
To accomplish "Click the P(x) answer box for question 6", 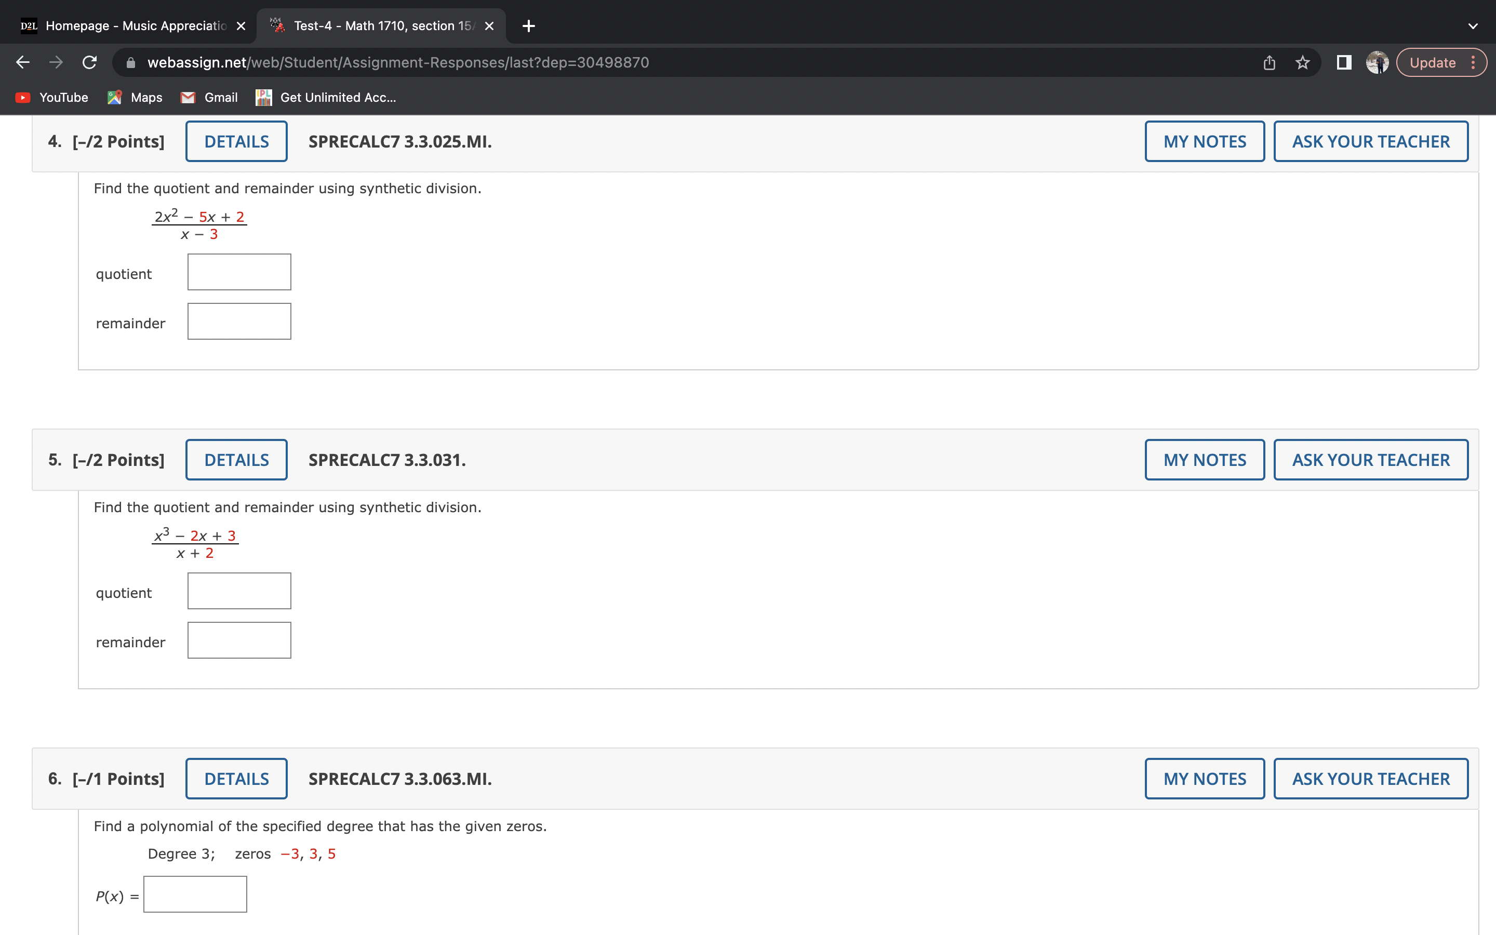I will [x=195, y=893].
